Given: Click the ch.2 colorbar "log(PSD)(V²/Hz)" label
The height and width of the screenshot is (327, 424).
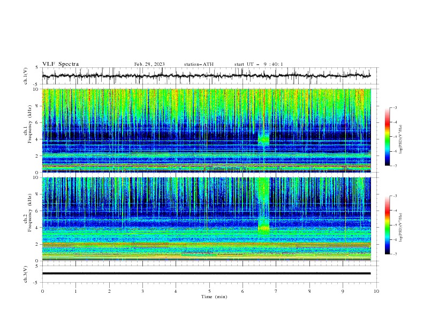Looking at the screenshot, I should 400,227.
